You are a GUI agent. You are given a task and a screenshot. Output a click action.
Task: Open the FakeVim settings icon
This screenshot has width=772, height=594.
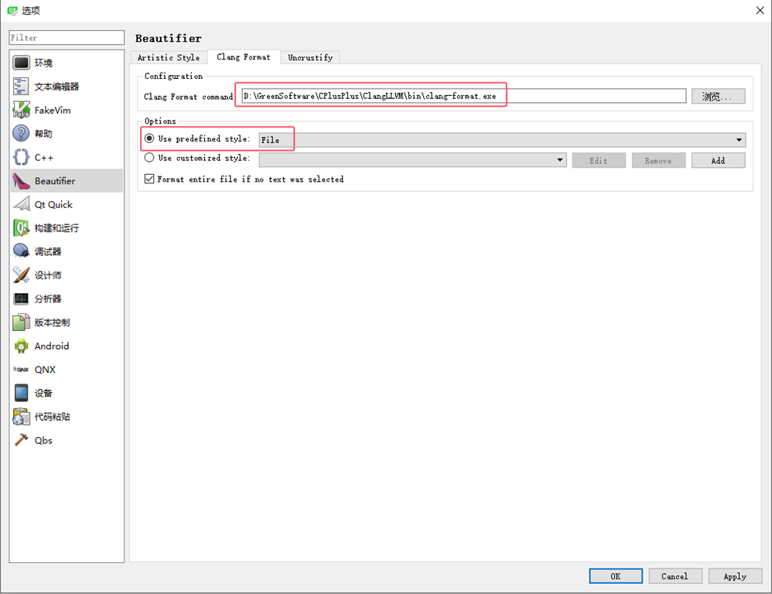coord(21,110)
